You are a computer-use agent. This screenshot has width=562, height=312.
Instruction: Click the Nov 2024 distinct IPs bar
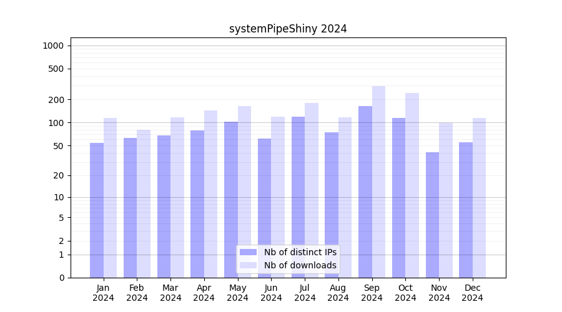coord(432,215)
